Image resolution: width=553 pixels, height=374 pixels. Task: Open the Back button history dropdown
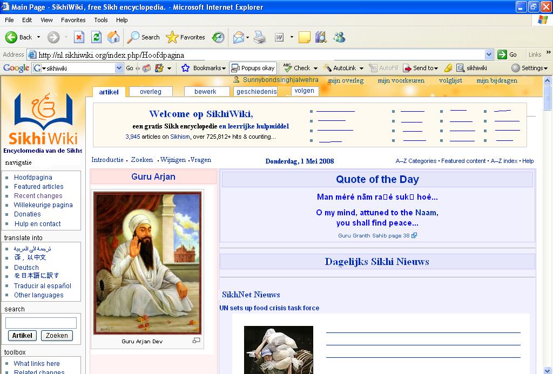(x=38, y=37)
